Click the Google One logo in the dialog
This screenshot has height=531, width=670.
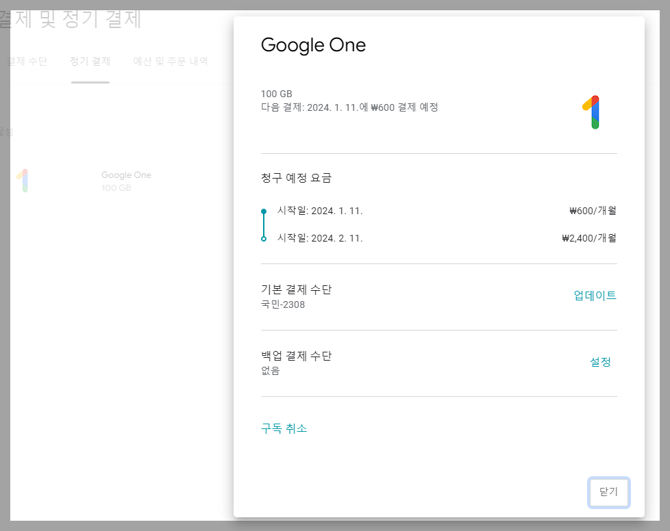point(591,112)
